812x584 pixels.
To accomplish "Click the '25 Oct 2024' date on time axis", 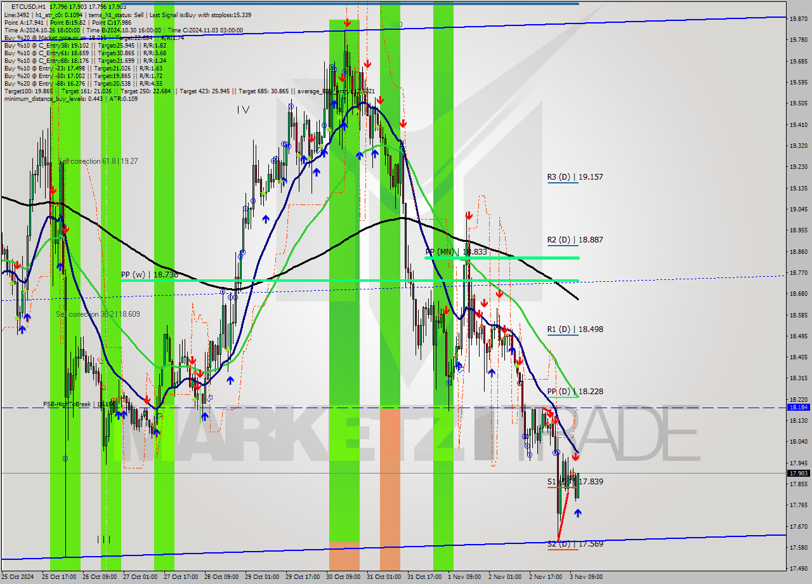I will [x=18, y=577].
